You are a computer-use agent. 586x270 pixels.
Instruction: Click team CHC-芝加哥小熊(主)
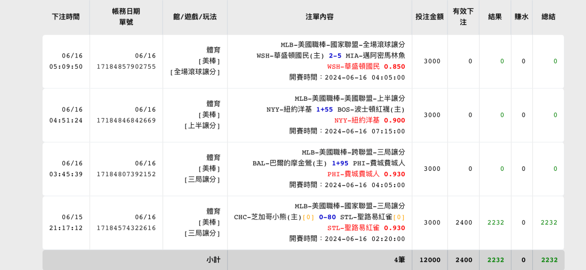[267, 217]
